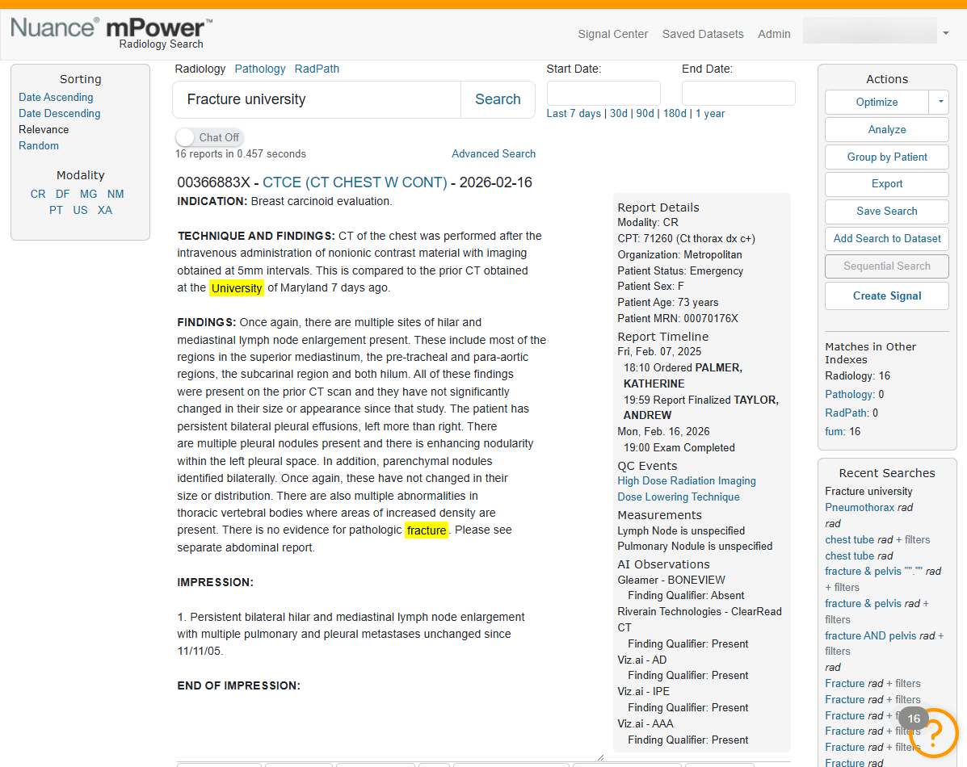Set date range to Last 7 days
Screen dimensions: 967x767
pyautogui.click(x=574, y=114)
